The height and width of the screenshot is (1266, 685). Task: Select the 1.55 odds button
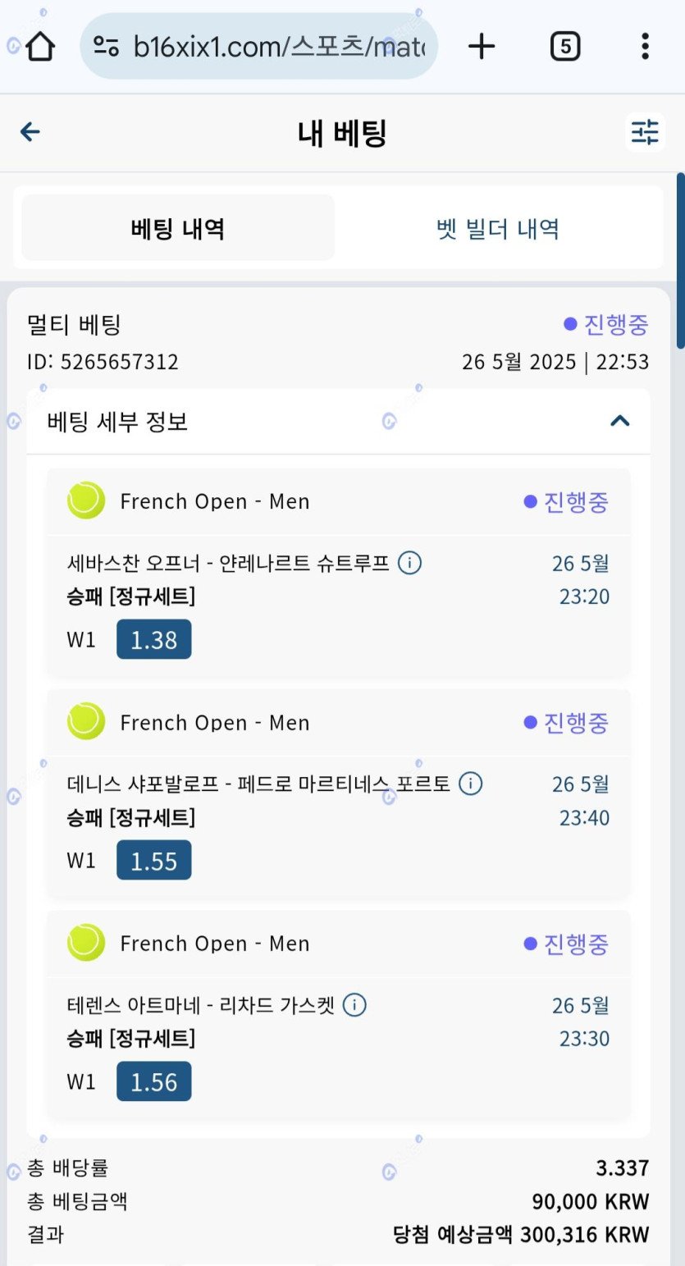[x=153, y=861]
